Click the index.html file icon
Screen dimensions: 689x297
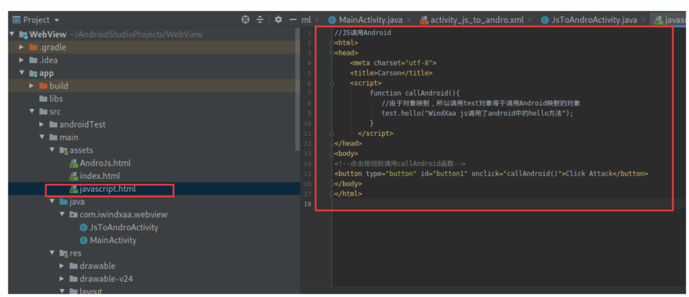[x=73, y=177]
